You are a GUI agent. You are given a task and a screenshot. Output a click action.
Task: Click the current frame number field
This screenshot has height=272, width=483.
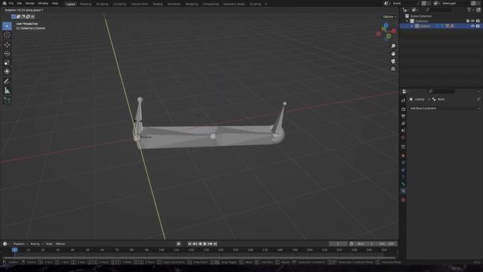tap(338, 243)
